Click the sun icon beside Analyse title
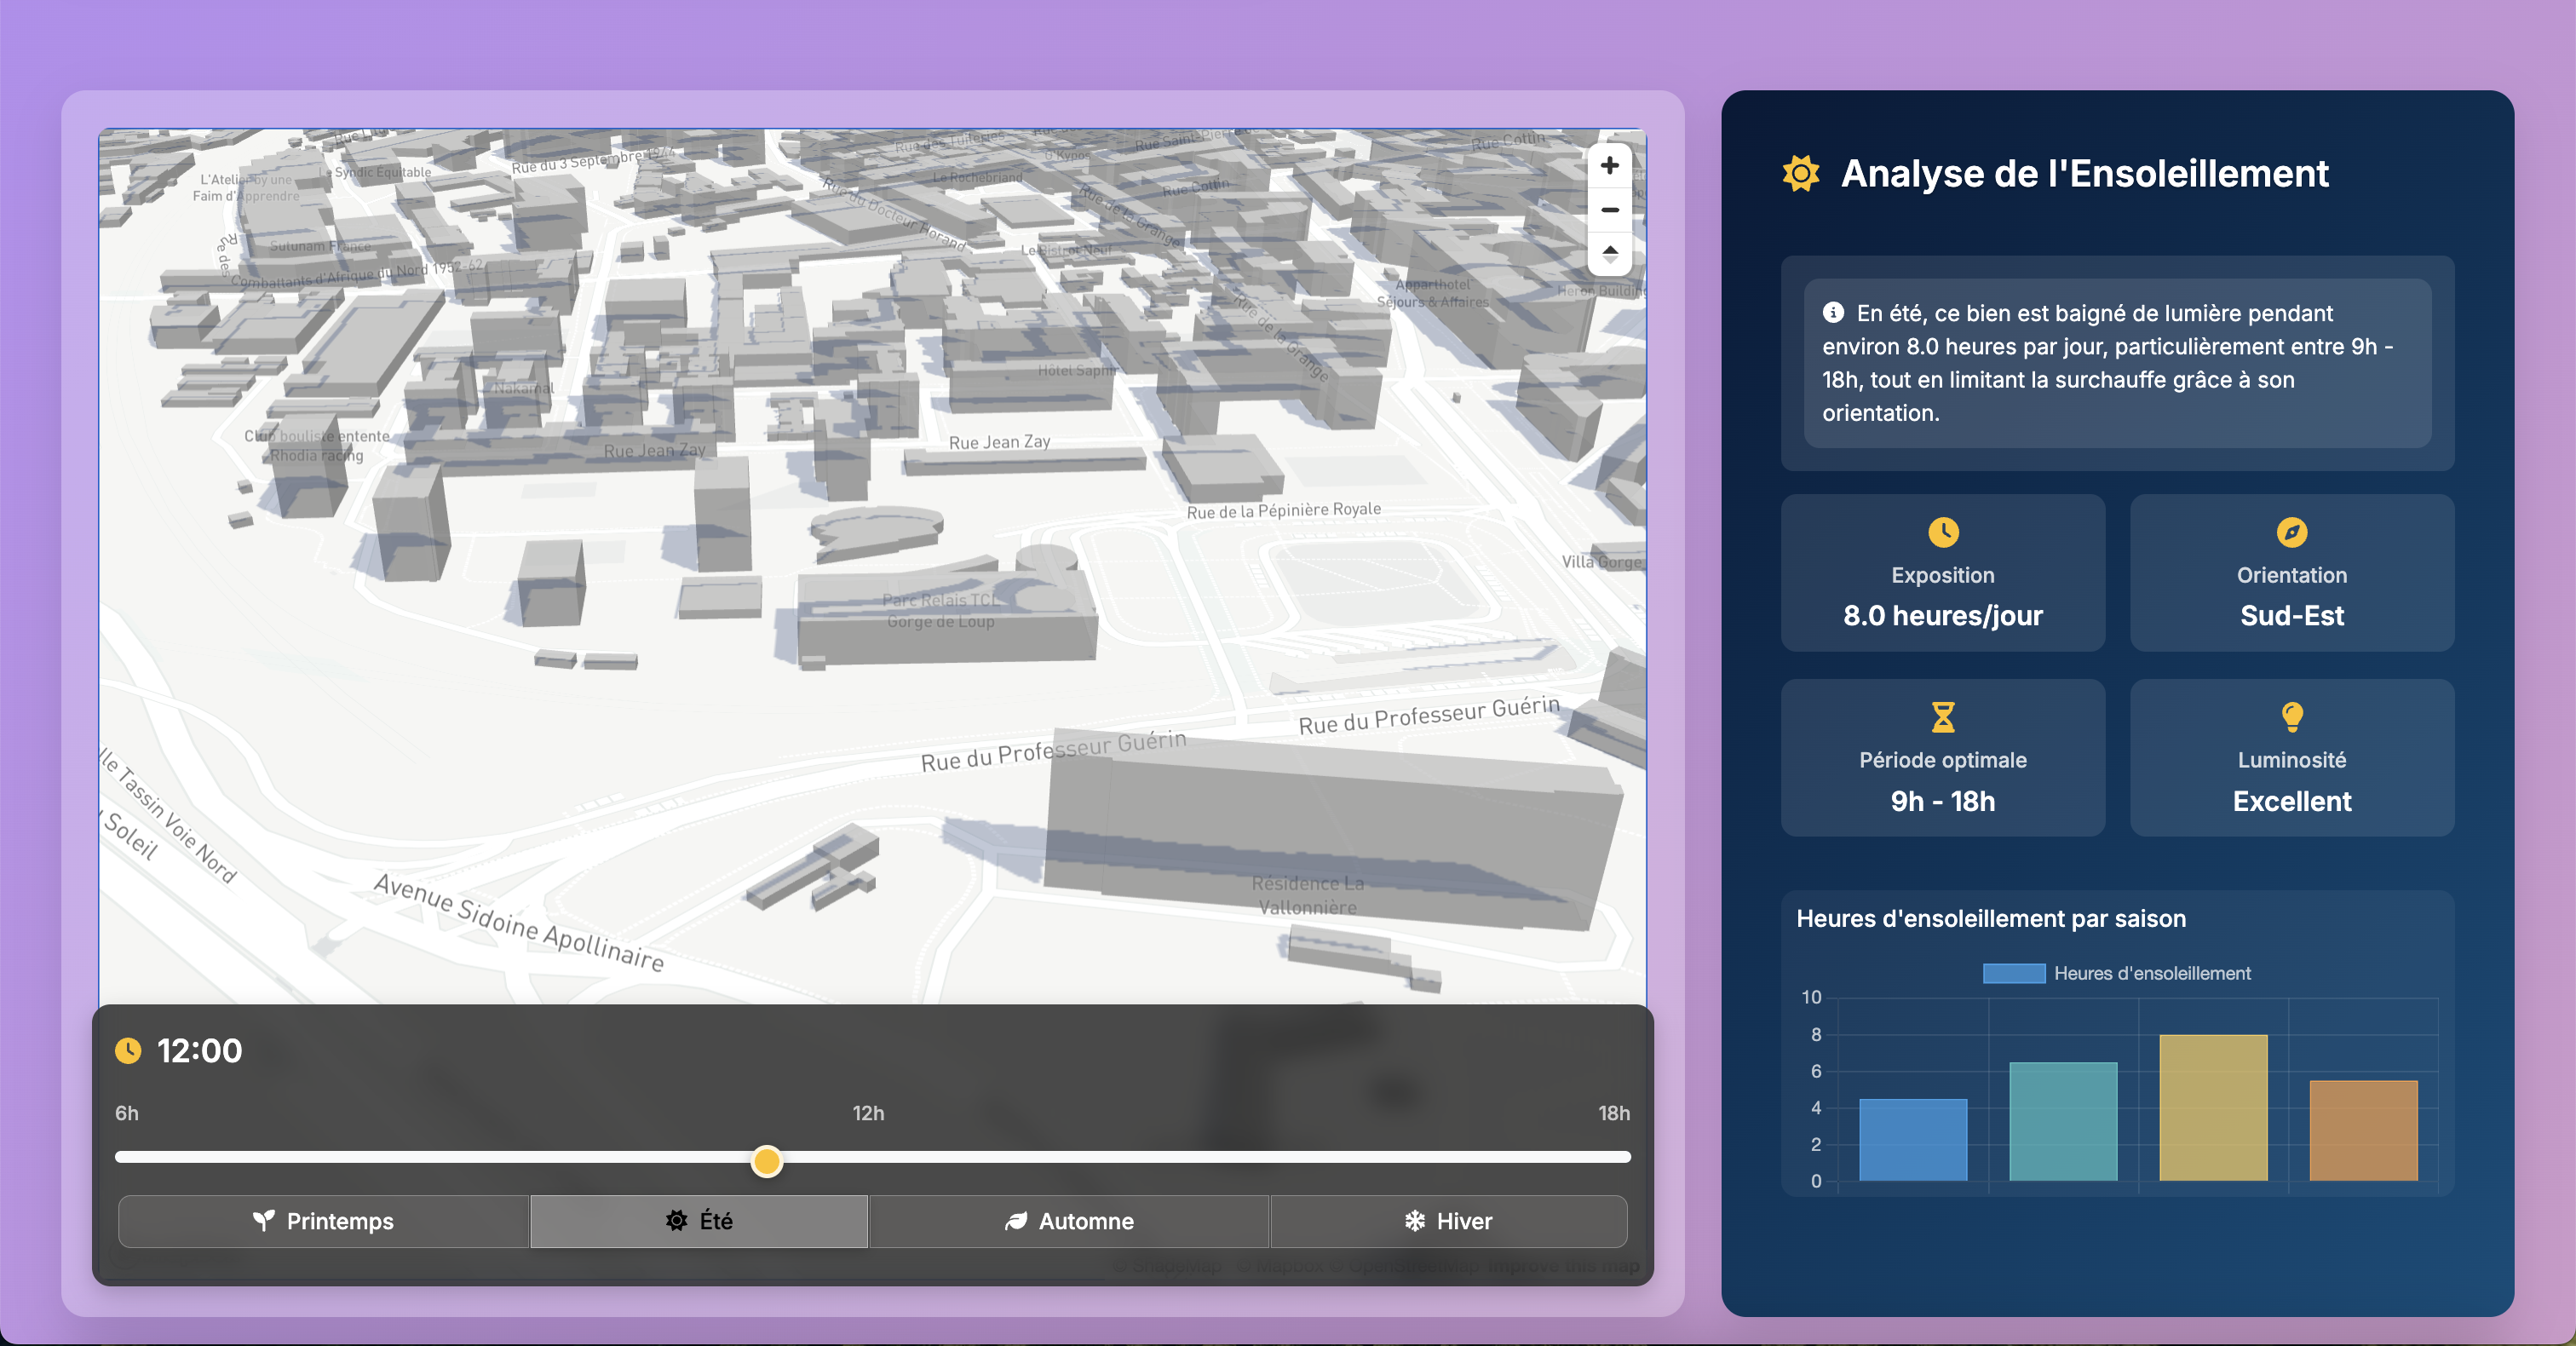The width and height of the screenshot is (2576, 1346). 1800,174
